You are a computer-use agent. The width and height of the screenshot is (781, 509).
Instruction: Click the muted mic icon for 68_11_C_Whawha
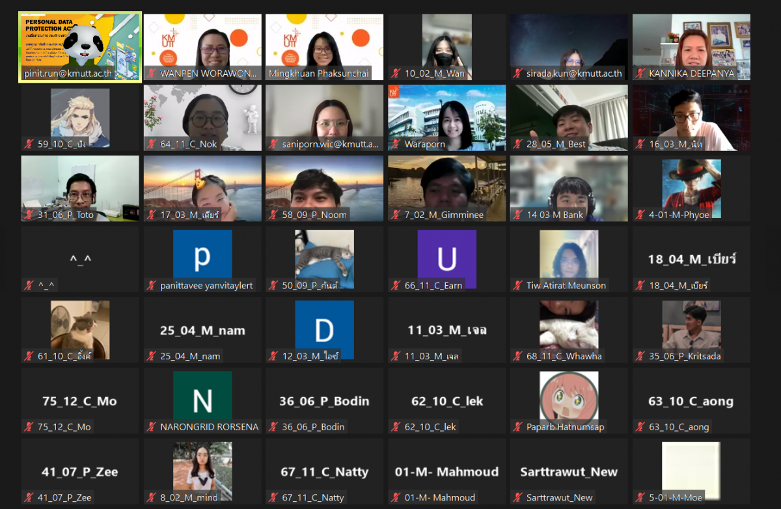pos(518,356)
